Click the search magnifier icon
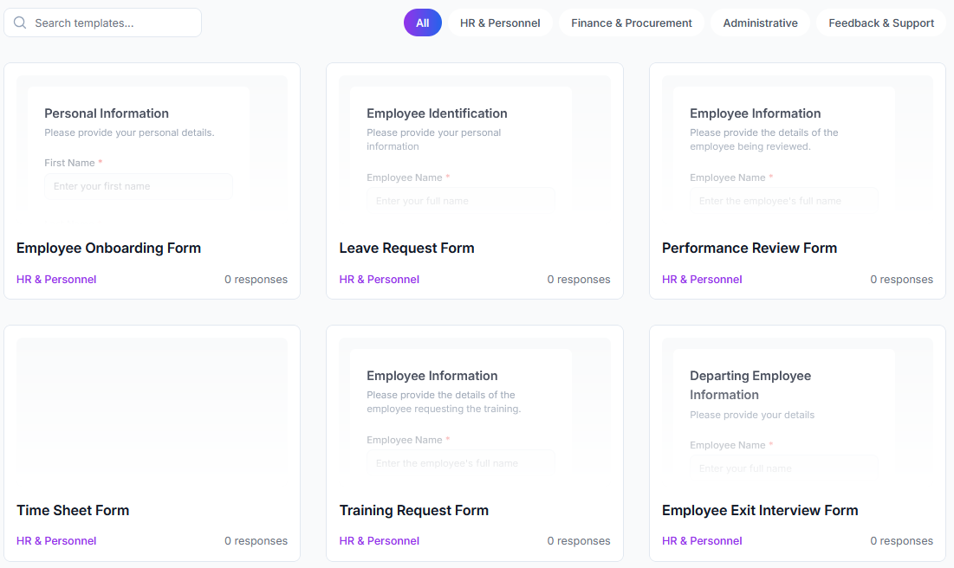The width and height of the screenshot is (954, 568). point(20,23)
